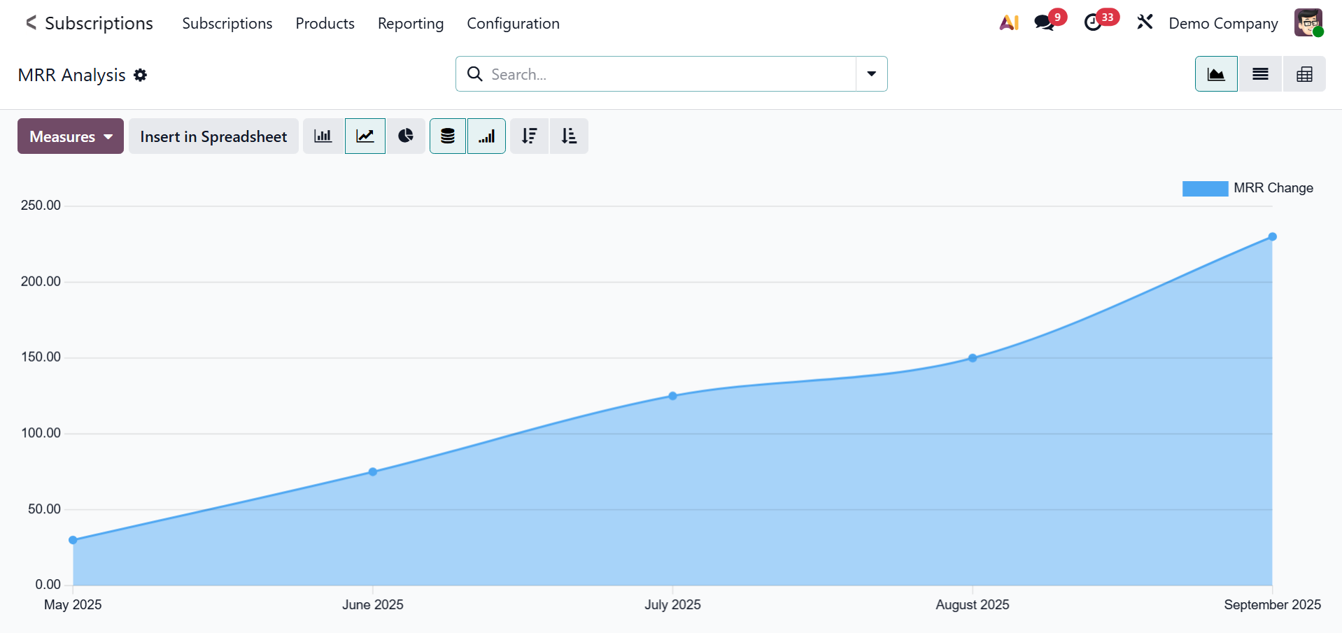Open the activities clock icon
The image size is (1342, 633).
click(x=1093, y=23)
